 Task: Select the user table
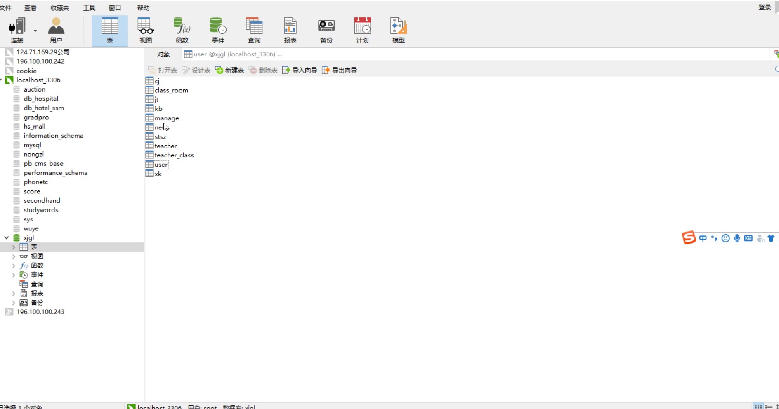[157, 165]
